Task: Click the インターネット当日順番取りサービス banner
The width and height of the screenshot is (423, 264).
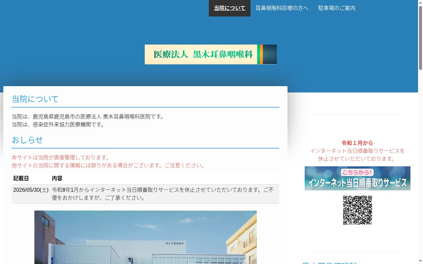Action: coord(358,178)
